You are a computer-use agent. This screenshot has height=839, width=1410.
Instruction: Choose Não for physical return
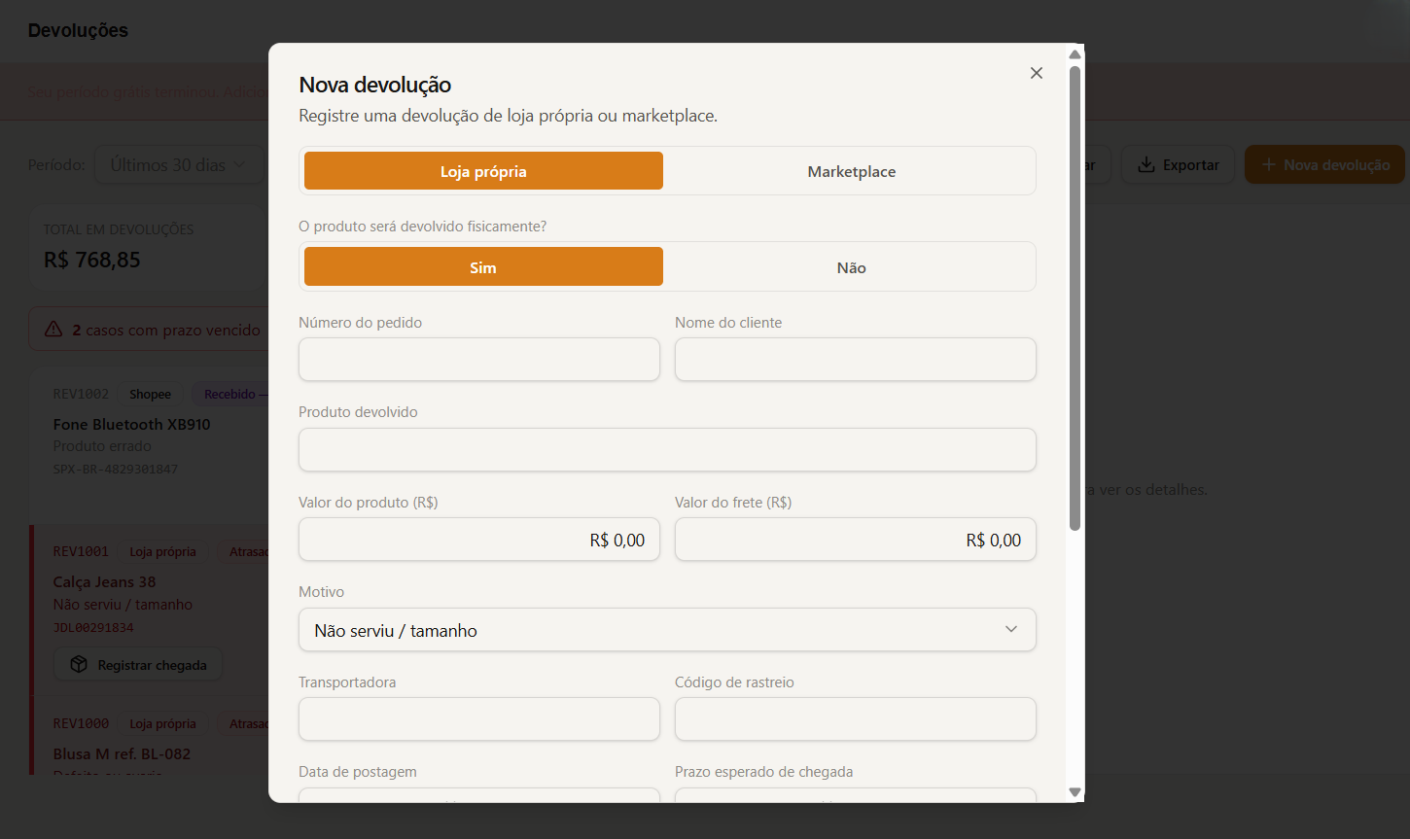pyautogui.click(x=852, y=266)
